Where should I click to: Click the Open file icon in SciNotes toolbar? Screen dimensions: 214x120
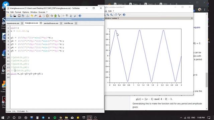[11, 16]
